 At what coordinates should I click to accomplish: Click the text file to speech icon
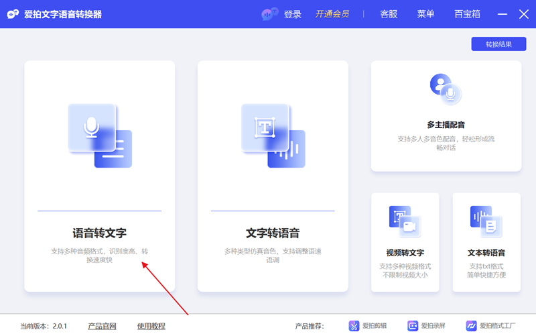486,222
